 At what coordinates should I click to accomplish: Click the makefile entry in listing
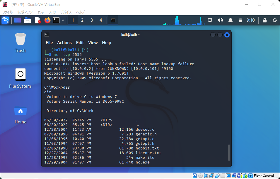pyautogui.click(x=145, y=158)
